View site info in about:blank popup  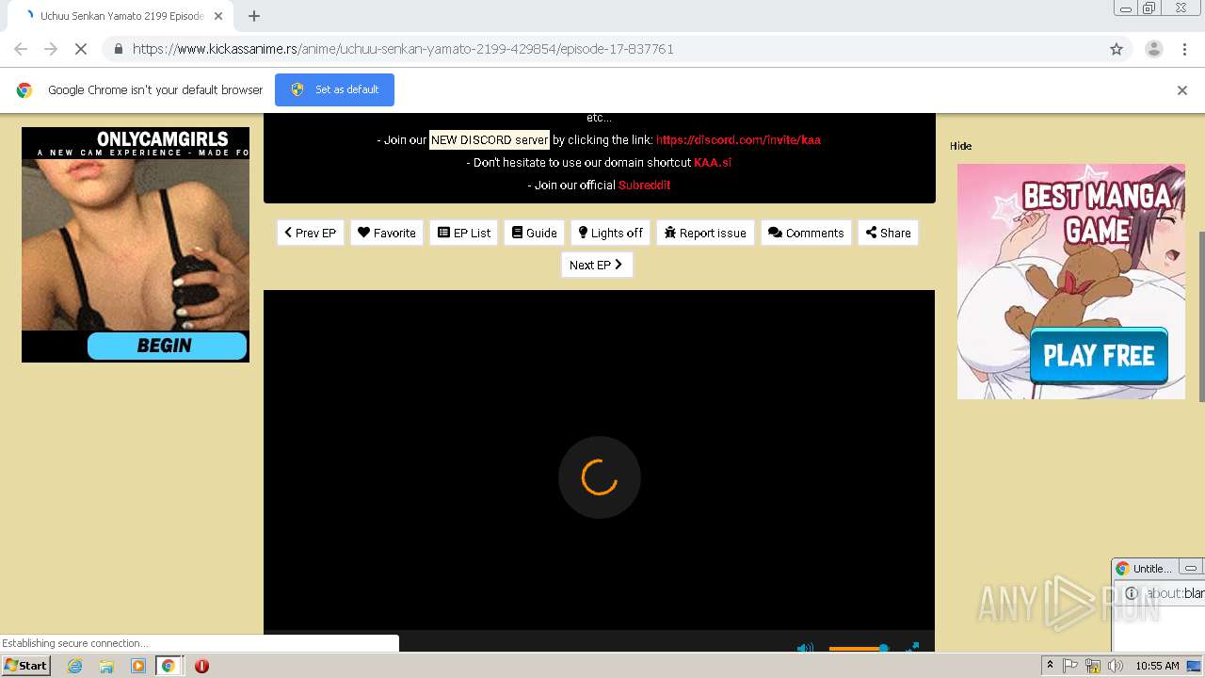coord(1132,593)
